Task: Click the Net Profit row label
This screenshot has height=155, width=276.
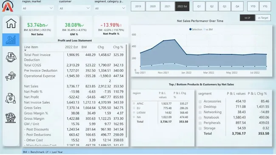Action: 31,97
